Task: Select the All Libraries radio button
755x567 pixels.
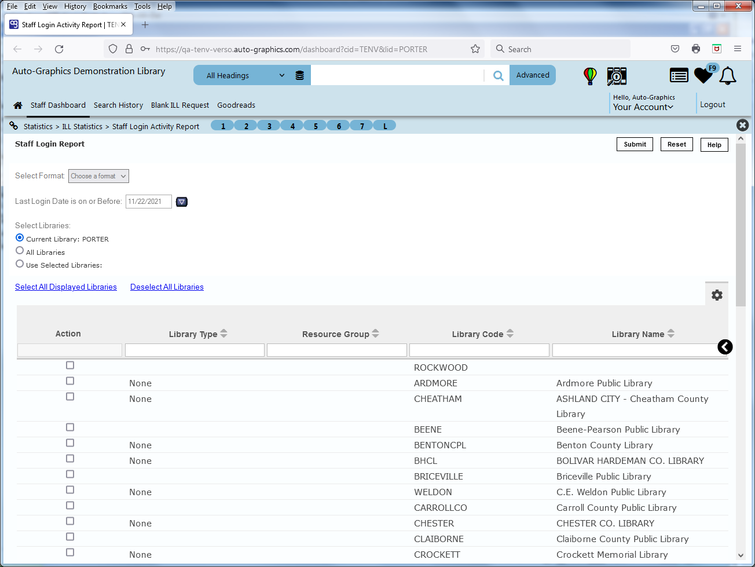Action: point(20,251)
